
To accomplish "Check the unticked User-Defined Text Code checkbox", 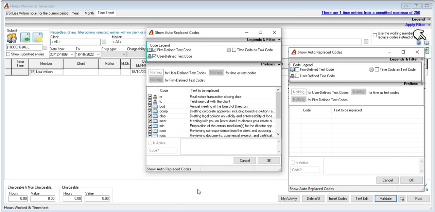I will (x=297, y=76).
